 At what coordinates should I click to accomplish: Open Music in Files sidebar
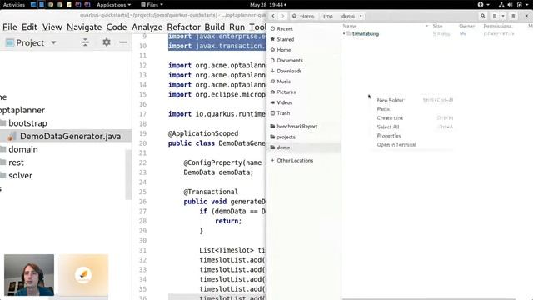[283, 82]
